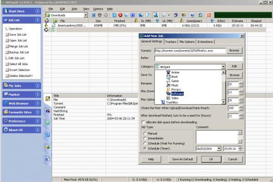
Task: Click the home icon in the toolbar
Action: 200,15
